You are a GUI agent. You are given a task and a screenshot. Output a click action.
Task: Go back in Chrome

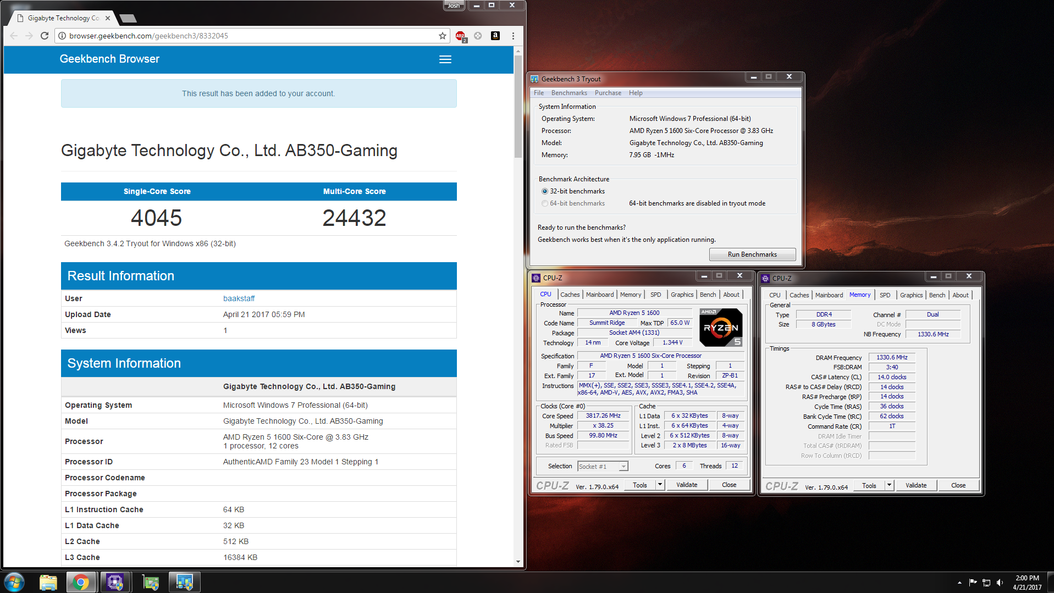(14, 36)
